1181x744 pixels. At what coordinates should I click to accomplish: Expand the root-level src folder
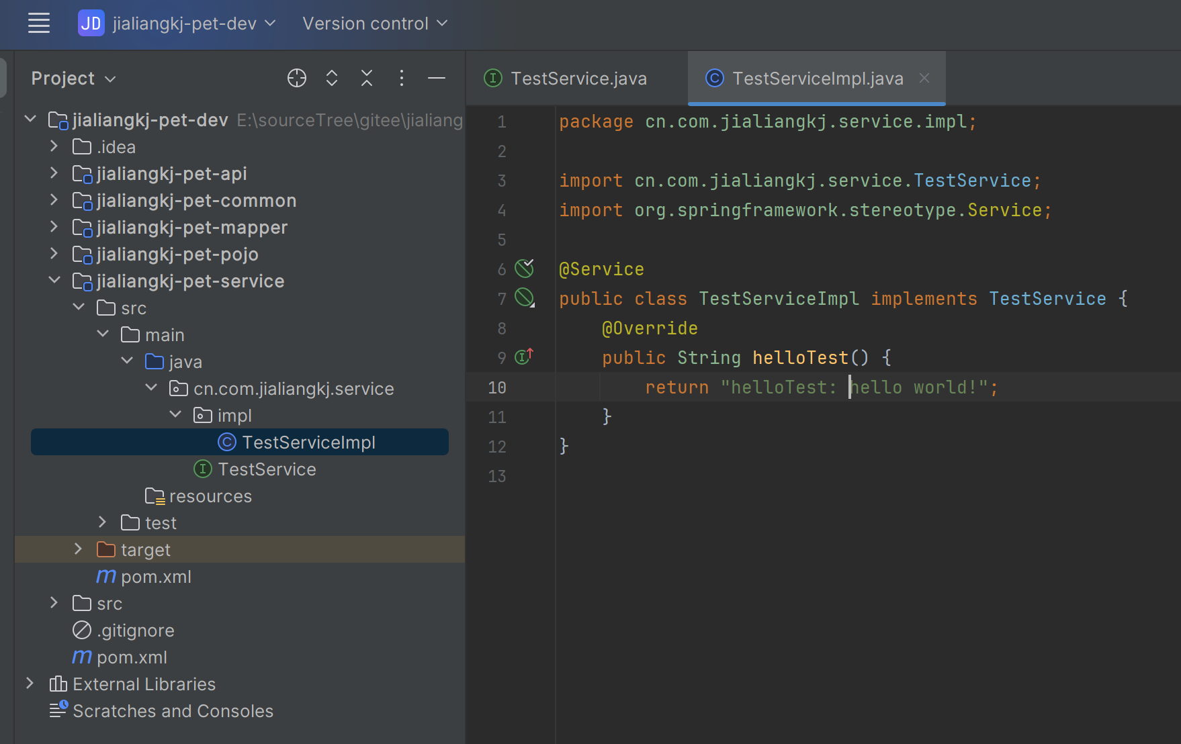point(54,603)
